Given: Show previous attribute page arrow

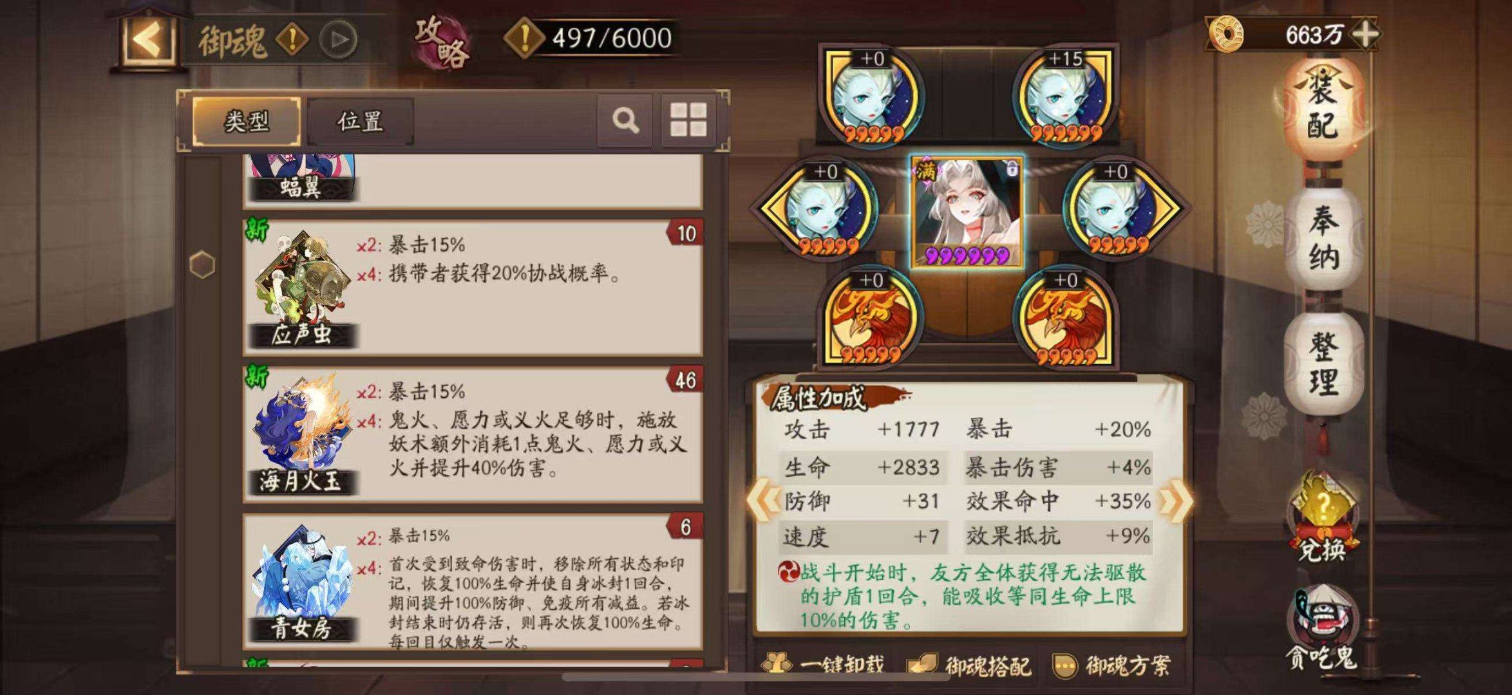Looking at the screenshot, I should point(764,500).
